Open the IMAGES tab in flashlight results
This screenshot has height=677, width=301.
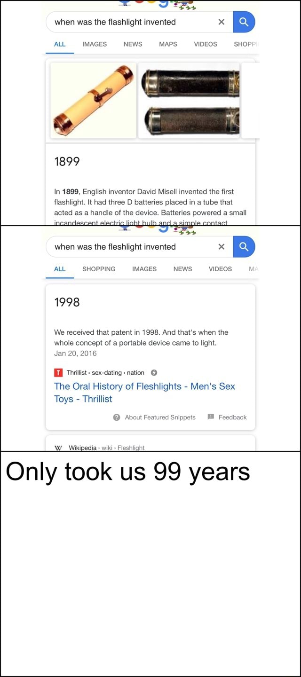(95, 44)
